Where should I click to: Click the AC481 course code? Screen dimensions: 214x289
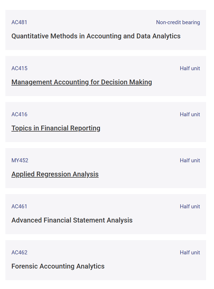coord(19,22)
